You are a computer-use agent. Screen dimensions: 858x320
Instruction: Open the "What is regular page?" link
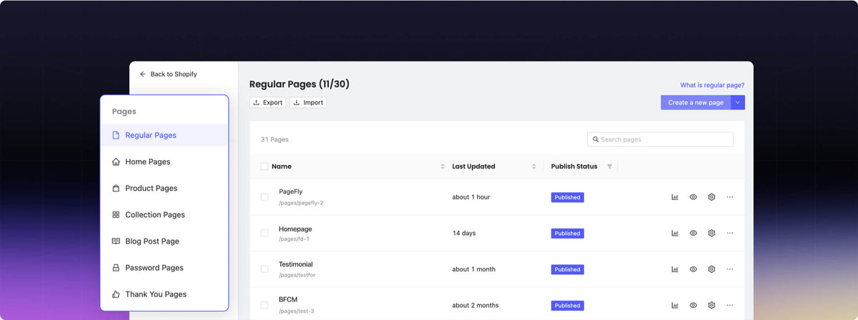711,85
